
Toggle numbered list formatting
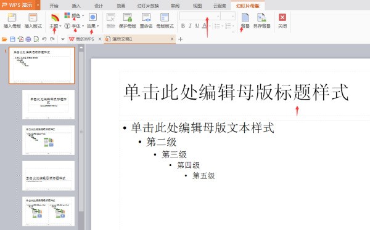pyautogui.click(x=228, y=26)
